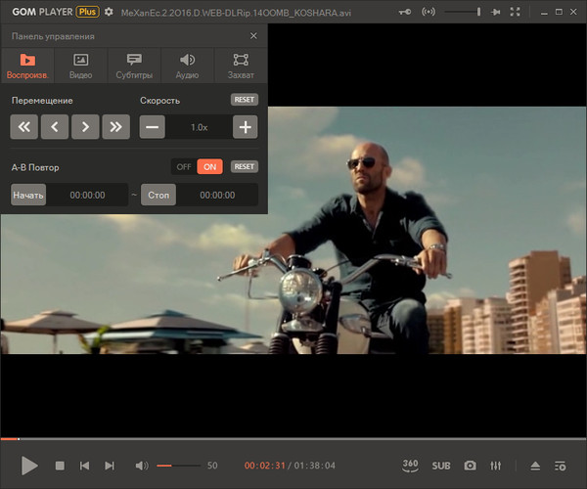This screenshot has width=587, height=489.
Task: Skip to the previous track
Action: coord(85,467)
